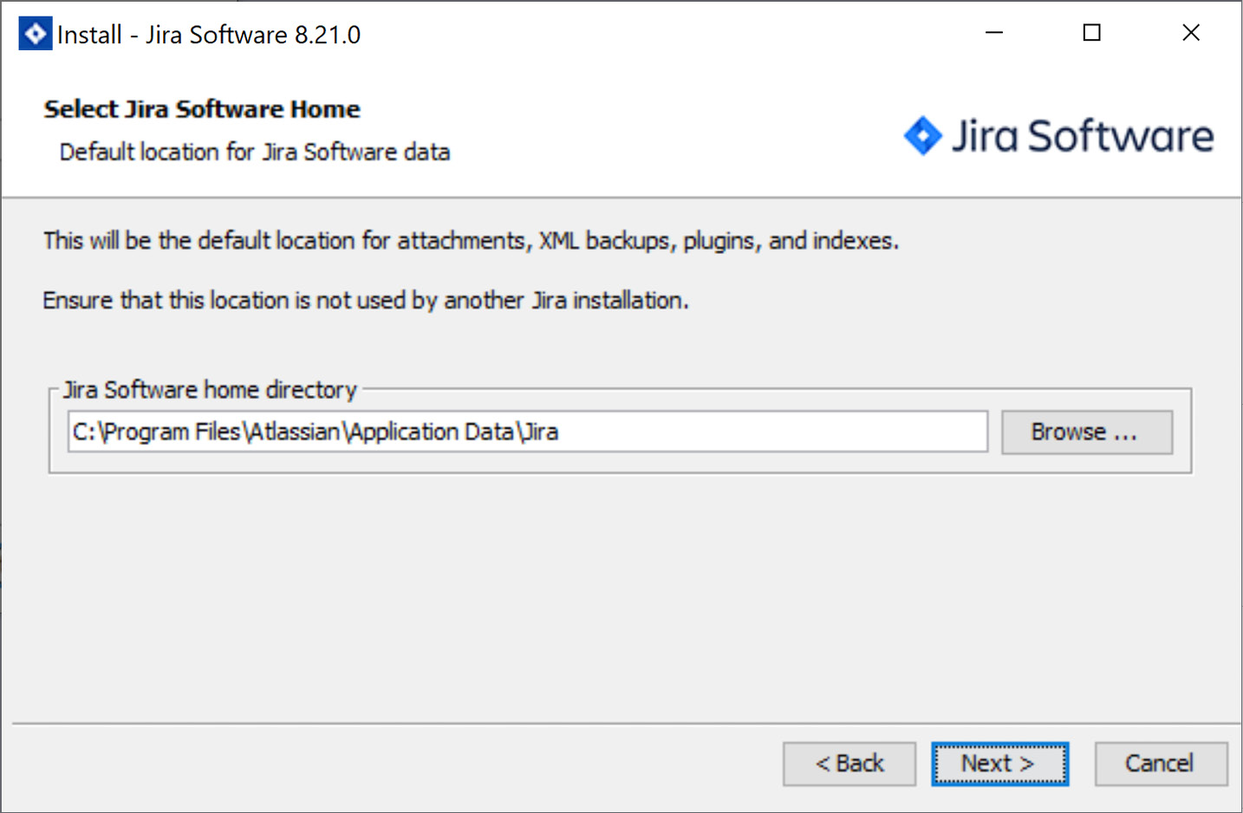
Task: Click the attachments and XML backups notice text
Action: pyautogui.click(x=471, y=241)
